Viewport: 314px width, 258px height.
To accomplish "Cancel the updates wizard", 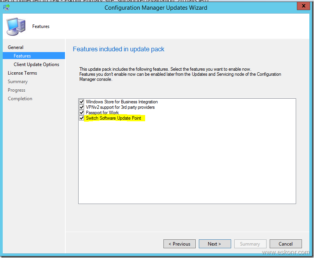I will pyautogui.click(x=286, y=244).
